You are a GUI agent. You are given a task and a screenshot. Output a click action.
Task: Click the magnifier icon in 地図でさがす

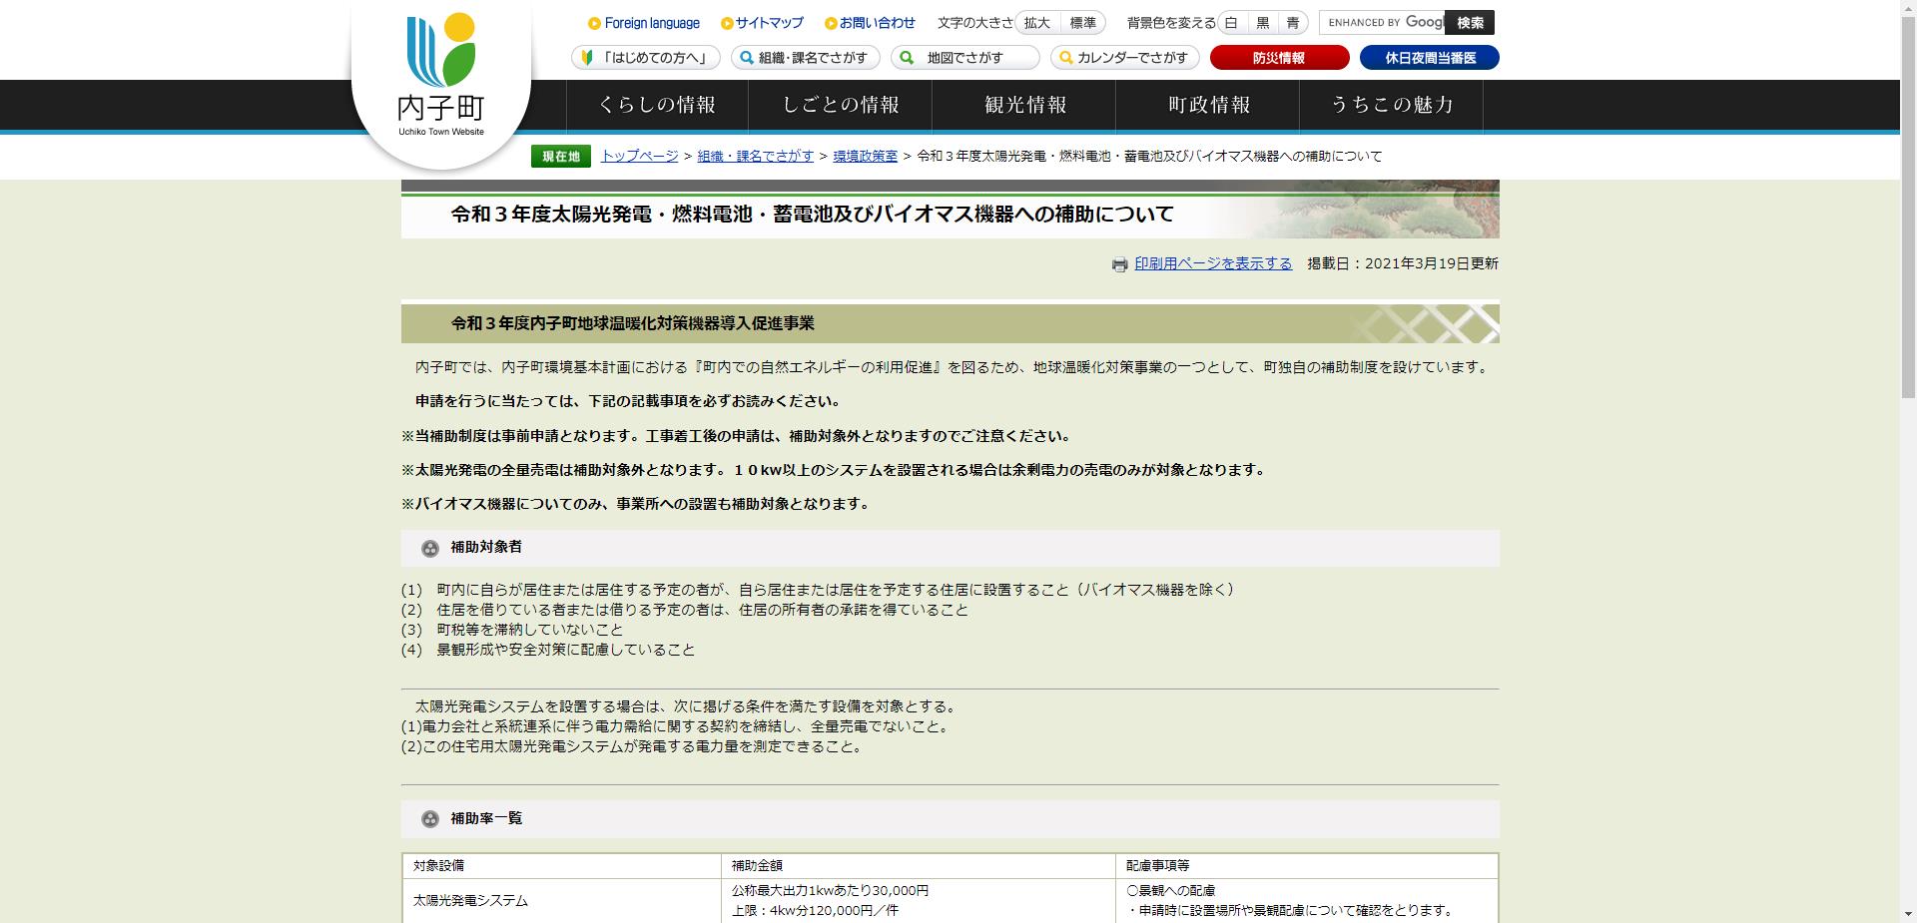[905, 58]
